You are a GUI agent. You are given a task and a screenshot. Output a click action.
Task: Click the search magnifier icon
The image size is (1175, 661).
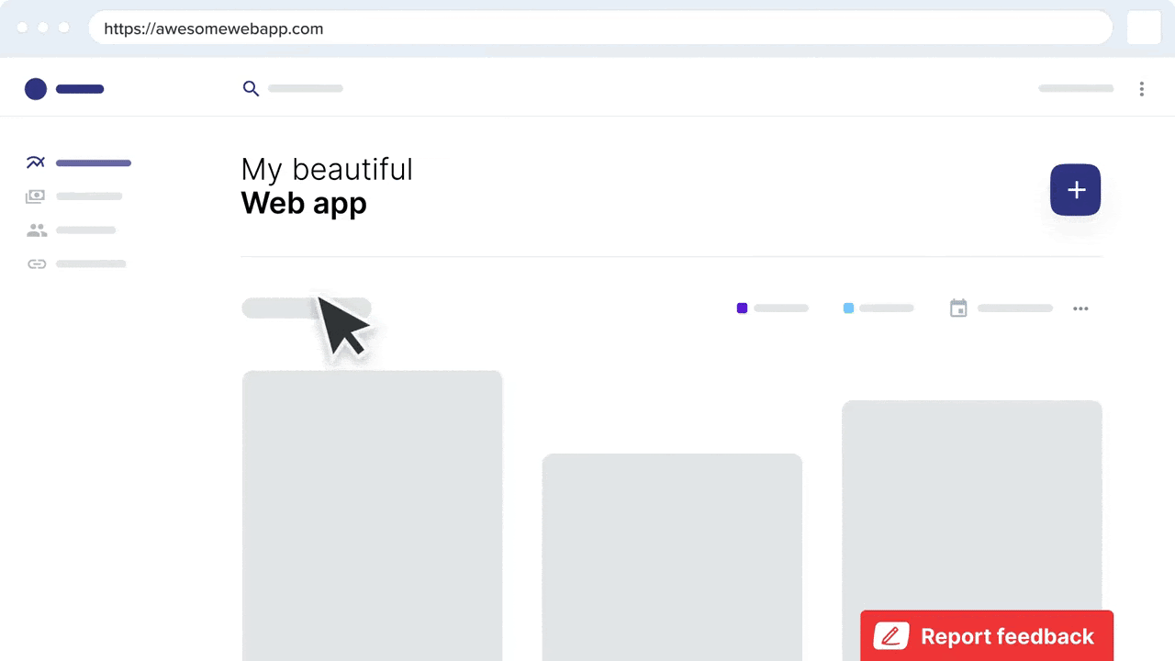(251, 89)
